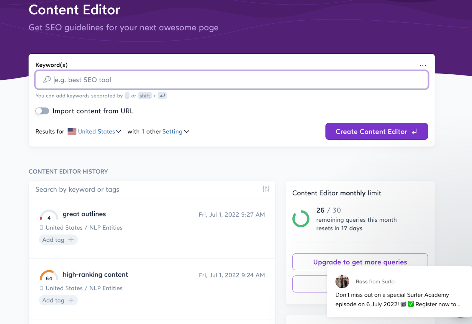Enable Import content from URL toggle

[x=42, y=111]
